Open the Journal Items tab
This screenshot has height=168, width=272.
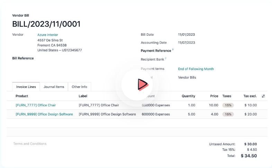coord(54,87)
